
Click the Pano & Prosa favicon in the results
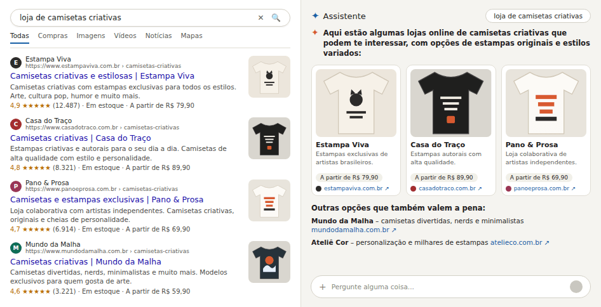click(x=16, y=186)
